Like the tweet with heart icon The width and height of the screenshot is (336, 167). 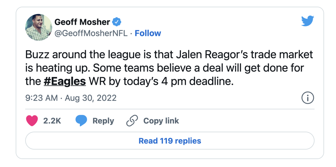tap(32, 121)
